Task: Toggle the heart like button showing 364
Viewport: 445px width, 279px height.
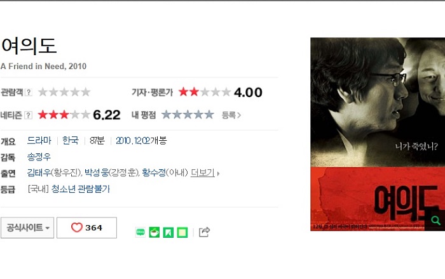Action: pyautogui.click(x=86, y=228)
